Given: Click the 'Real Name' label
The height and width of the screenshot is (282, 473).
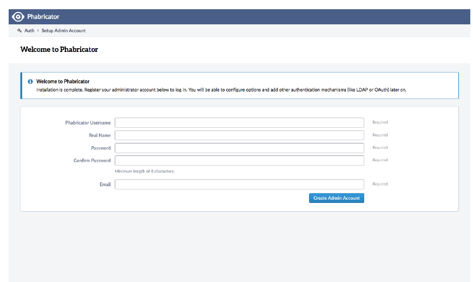Looking at the screenshot, I should pos(100,135).
